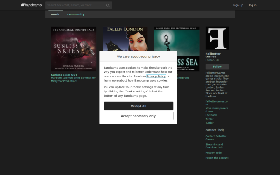The image size is (280, 175).
Task: Open the Fallen London album cover
Action: coord(125,39)
